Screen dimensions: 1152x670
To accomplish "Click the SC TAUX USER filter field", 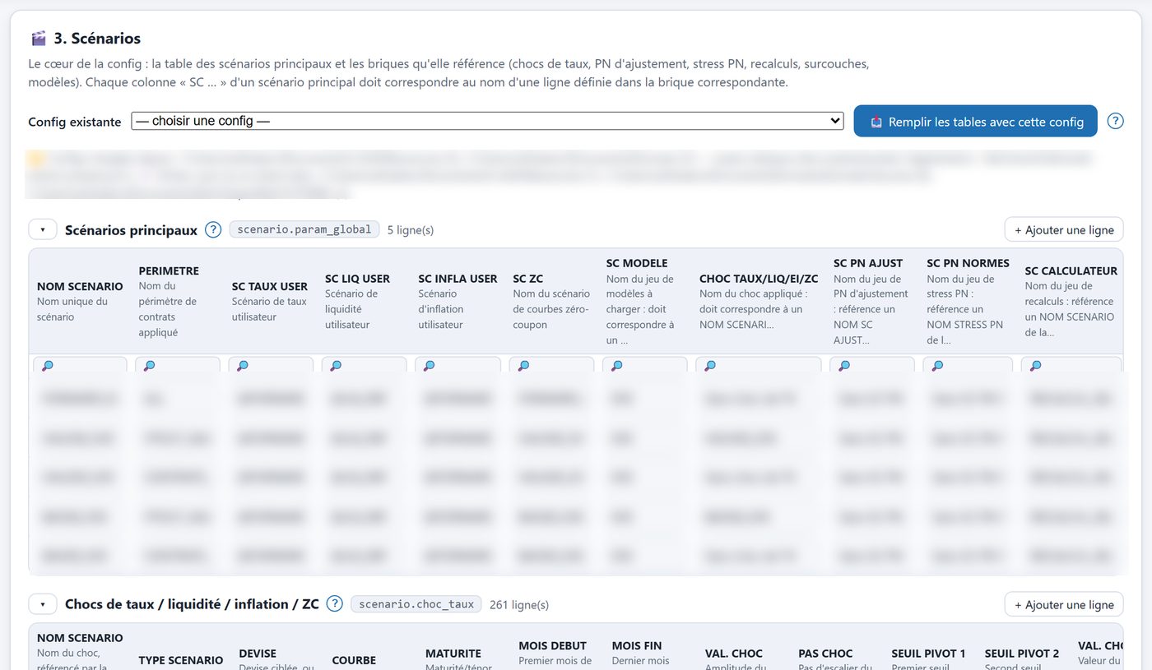I will click(271, 365).
